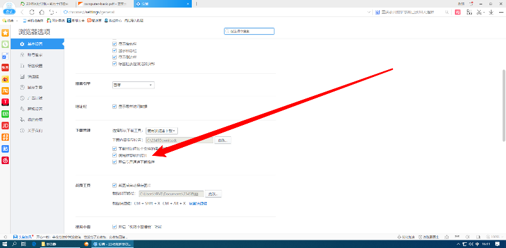Open the 2345 browser taskbar window button

[x=113, y=244]
